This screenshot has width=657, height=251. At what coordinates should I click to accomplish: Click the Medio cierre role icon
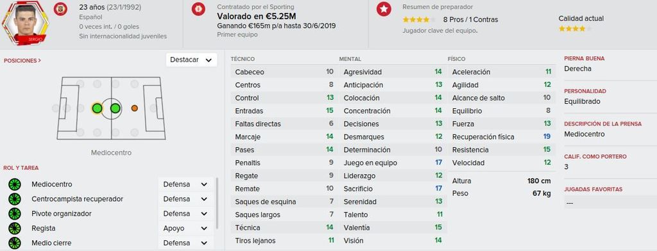[x=15, y=243]
